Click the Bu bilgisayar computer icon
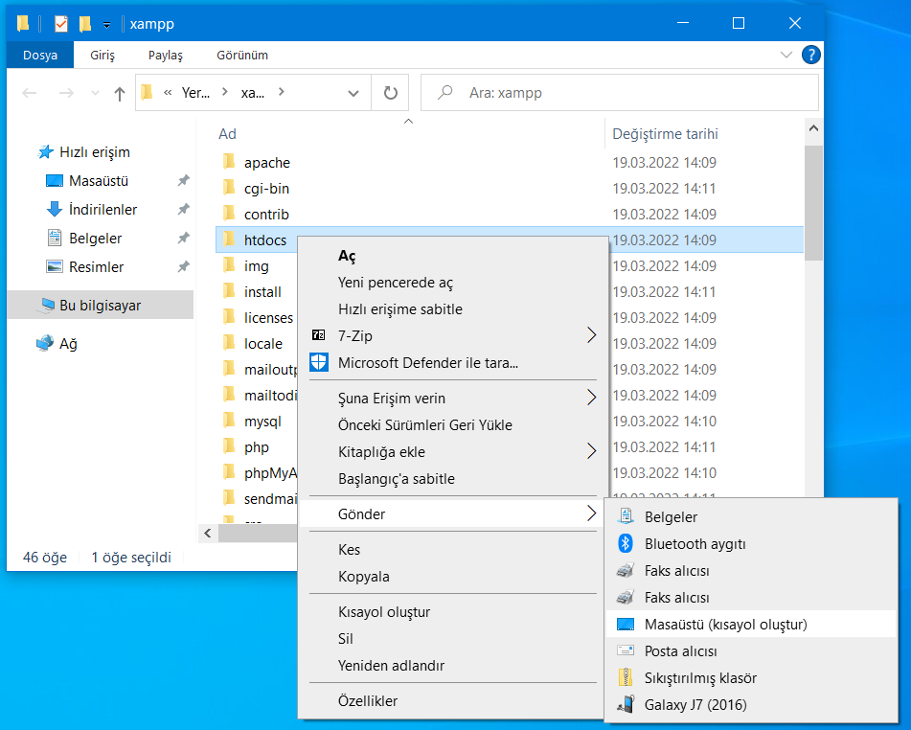 point(45,306)
